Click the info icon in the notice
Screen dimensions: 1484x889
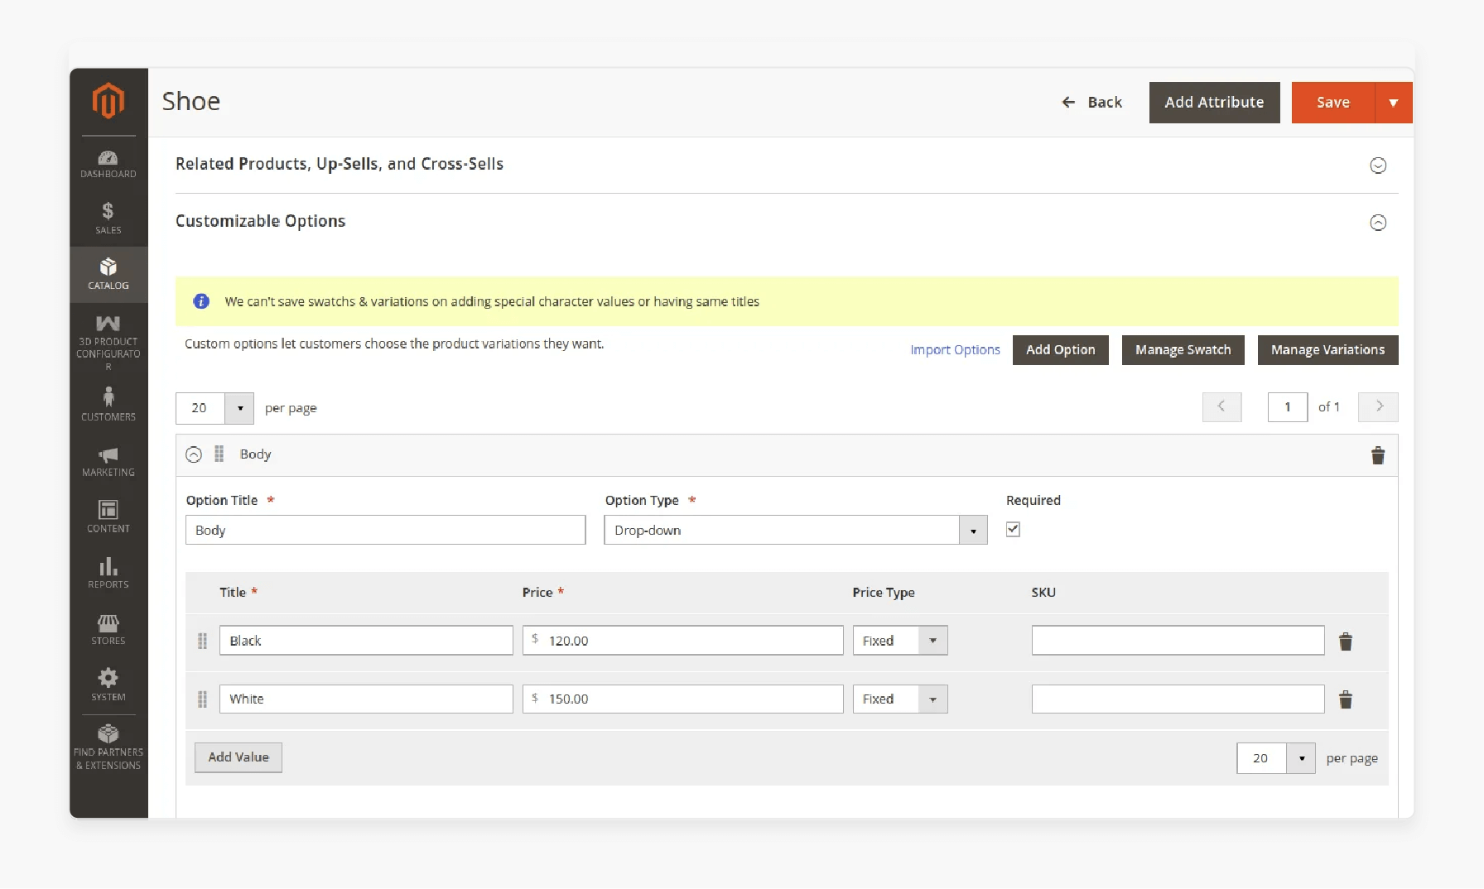pos(201,301)
